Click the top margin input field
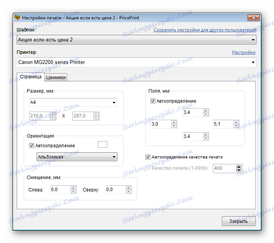274x243 pixels. tap(193, 112)
